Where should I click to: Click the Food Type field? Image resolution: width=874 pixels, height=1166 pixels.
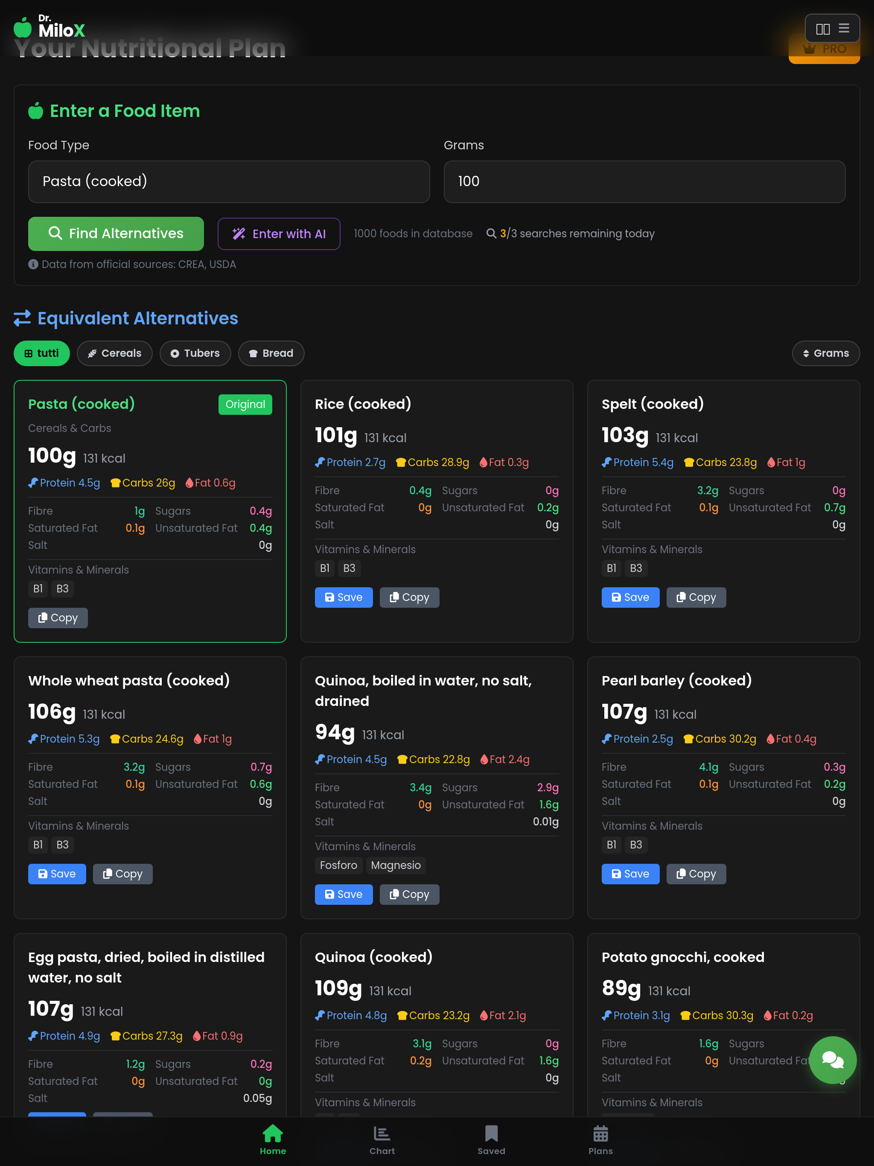pos(229,181)
